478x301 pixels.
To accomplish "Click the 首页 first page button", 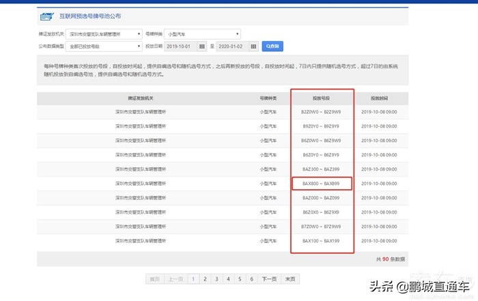I will [x=155, y=278].
